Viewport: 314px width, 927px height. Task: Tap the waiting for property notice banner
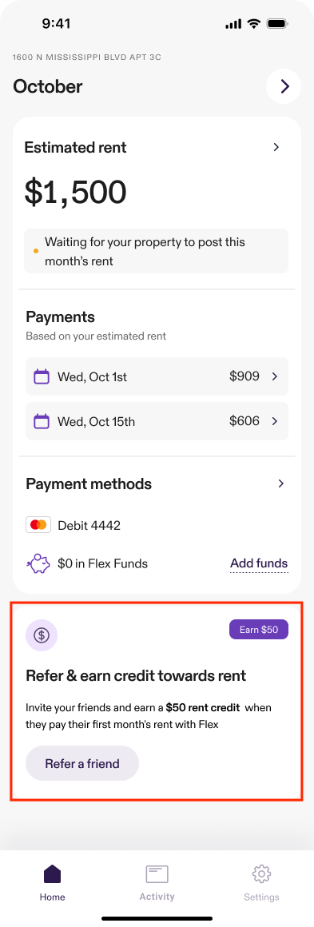pyautogui.click(x=156, y=251)
